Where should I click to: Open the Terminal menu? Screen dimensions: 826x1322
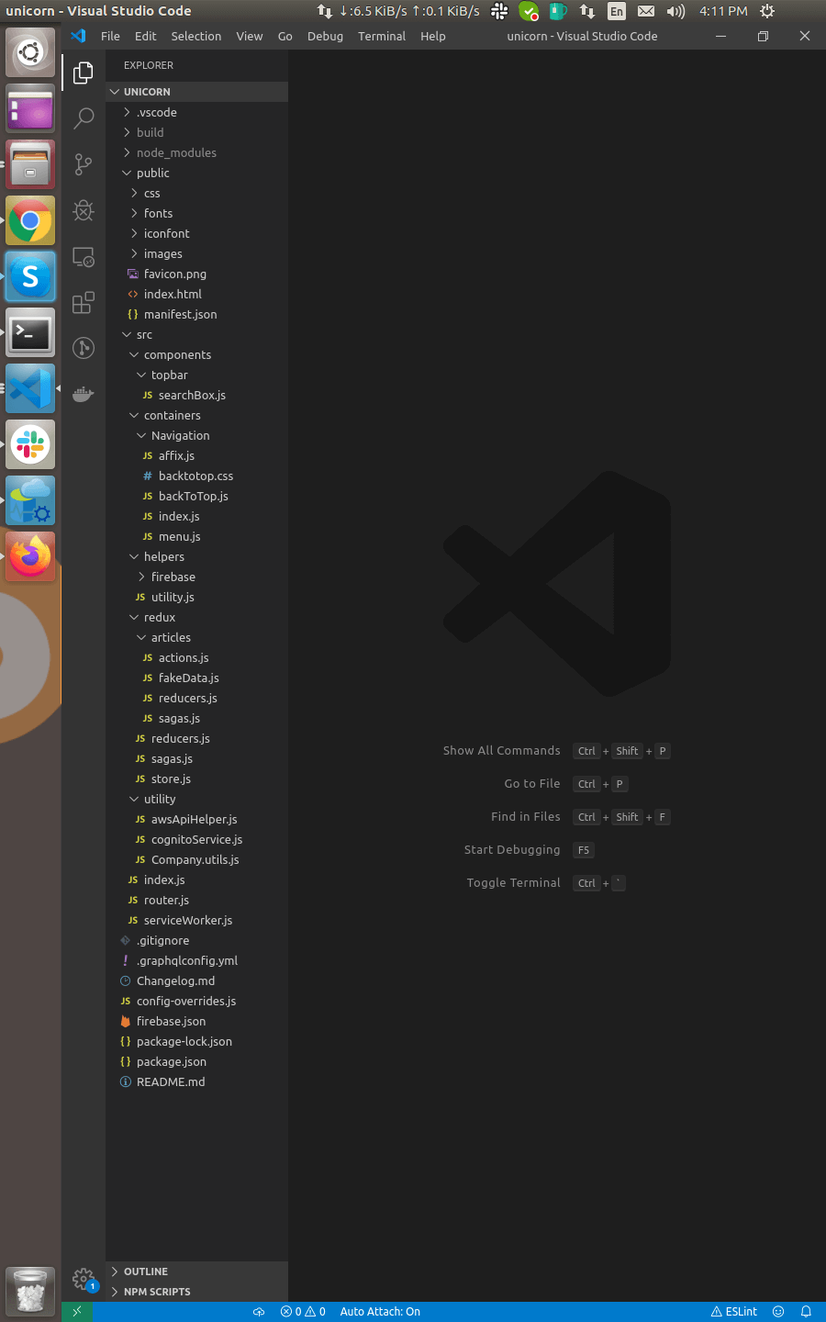tap(382, 36)
